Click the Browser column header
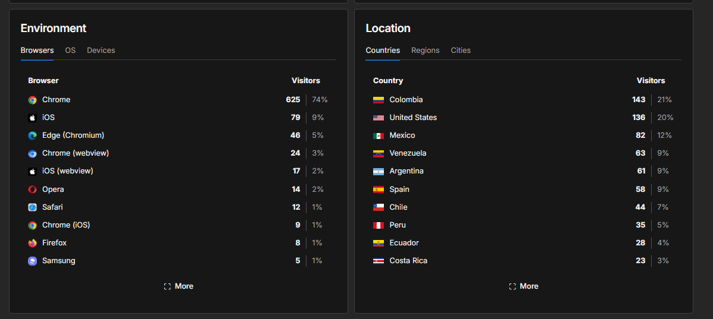Image resolution: width=713 pixels, height=319 pixels. [x=43, y=81]
